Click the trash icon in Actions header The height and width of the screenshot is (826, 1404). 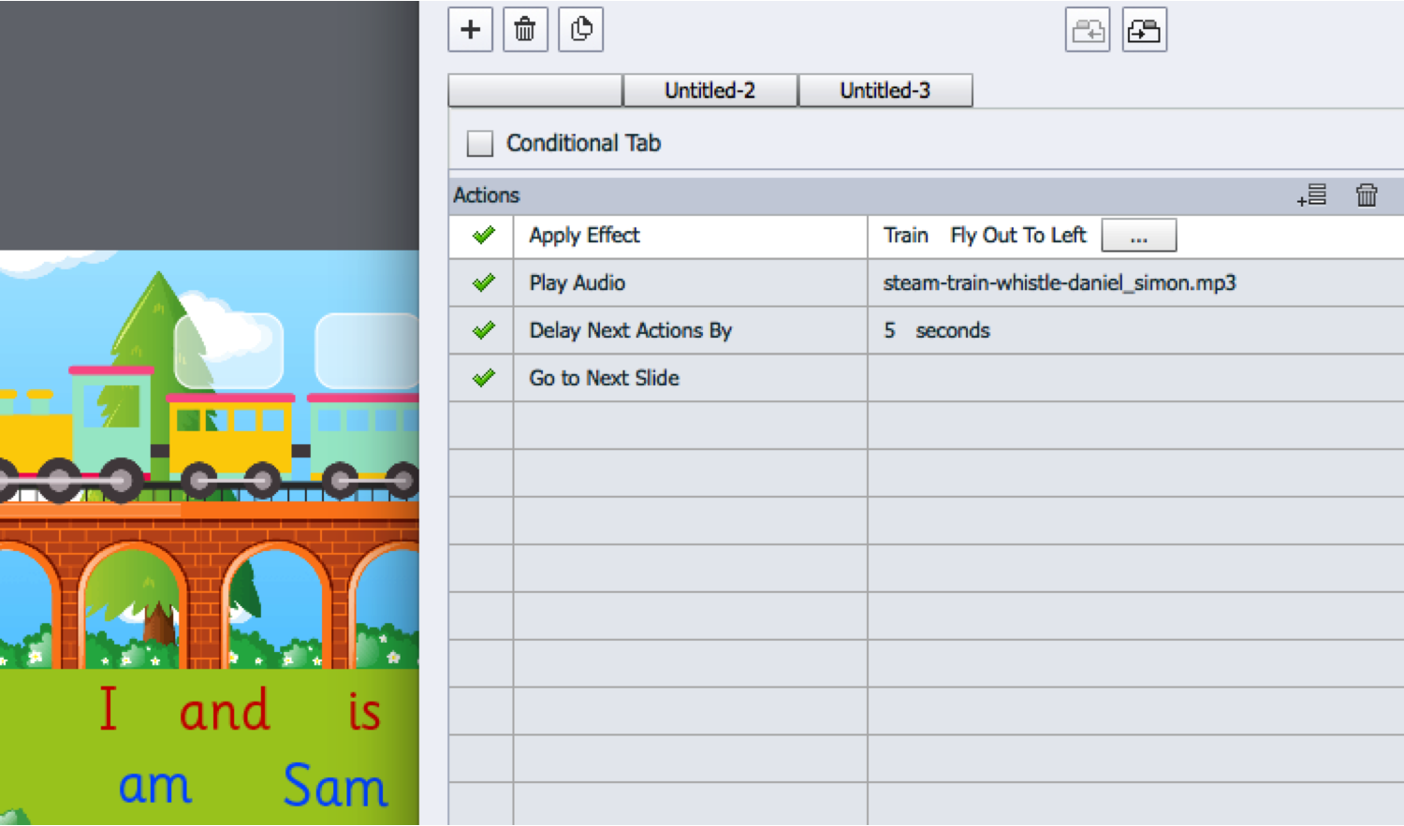pos(1366,195)
